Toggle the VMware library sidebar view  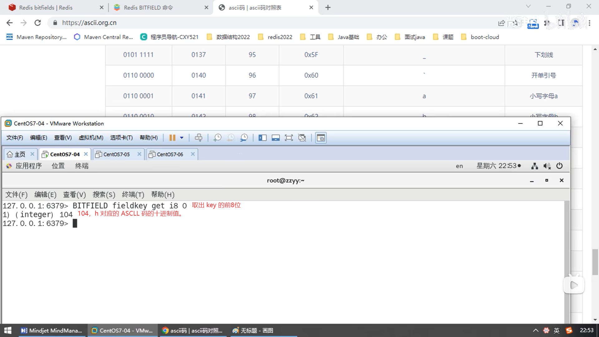coord(262,138)
